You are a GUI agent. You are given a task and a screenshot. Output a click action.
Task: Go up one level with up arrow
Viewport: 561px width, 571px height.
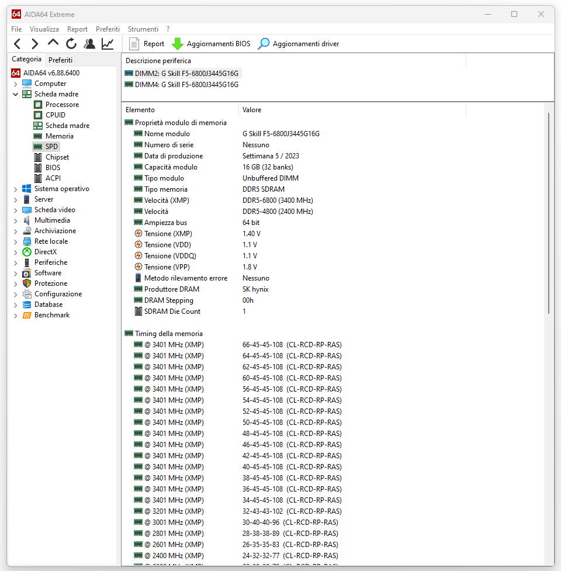(53, 43)
